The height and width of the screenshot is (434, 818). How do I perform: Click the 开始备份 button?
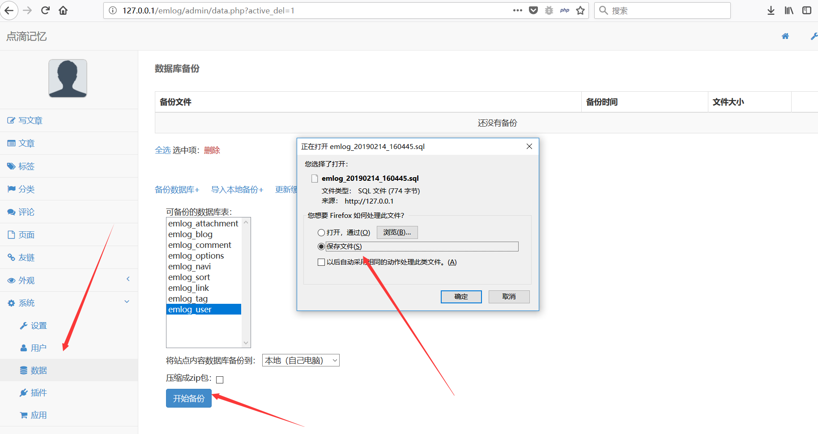coord(189,398)
